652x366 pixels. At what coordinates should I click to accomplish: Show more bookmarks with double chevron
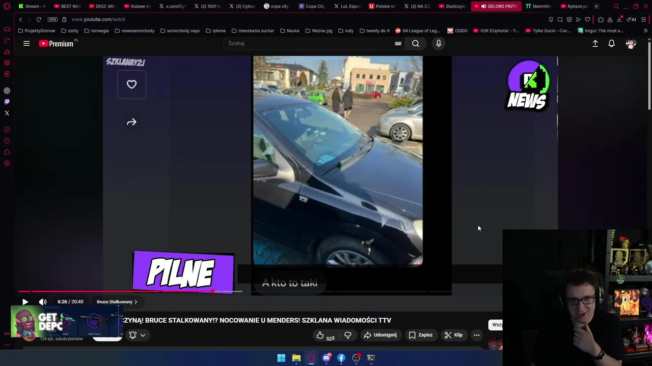point(645,30)
